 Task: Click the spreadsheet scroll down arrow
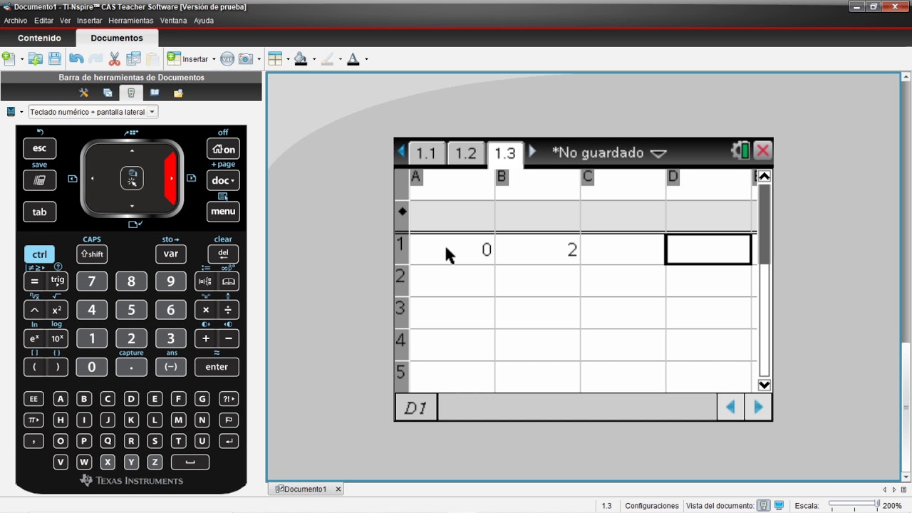(764, 385)
